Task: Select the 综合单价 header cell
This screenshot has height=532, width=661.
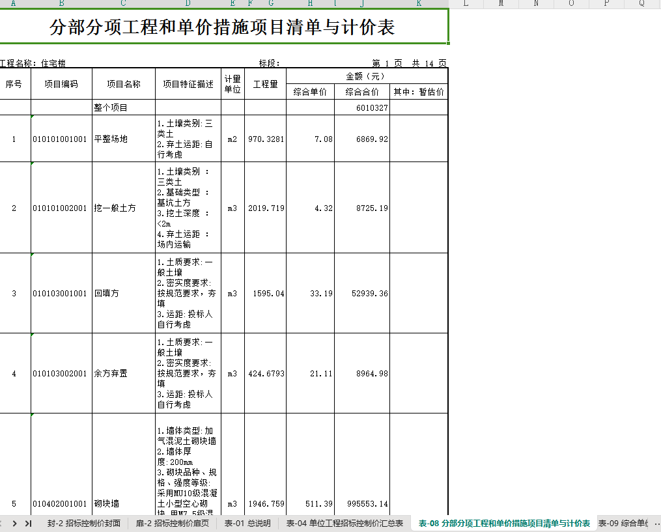Action: [x=310, y=92]
